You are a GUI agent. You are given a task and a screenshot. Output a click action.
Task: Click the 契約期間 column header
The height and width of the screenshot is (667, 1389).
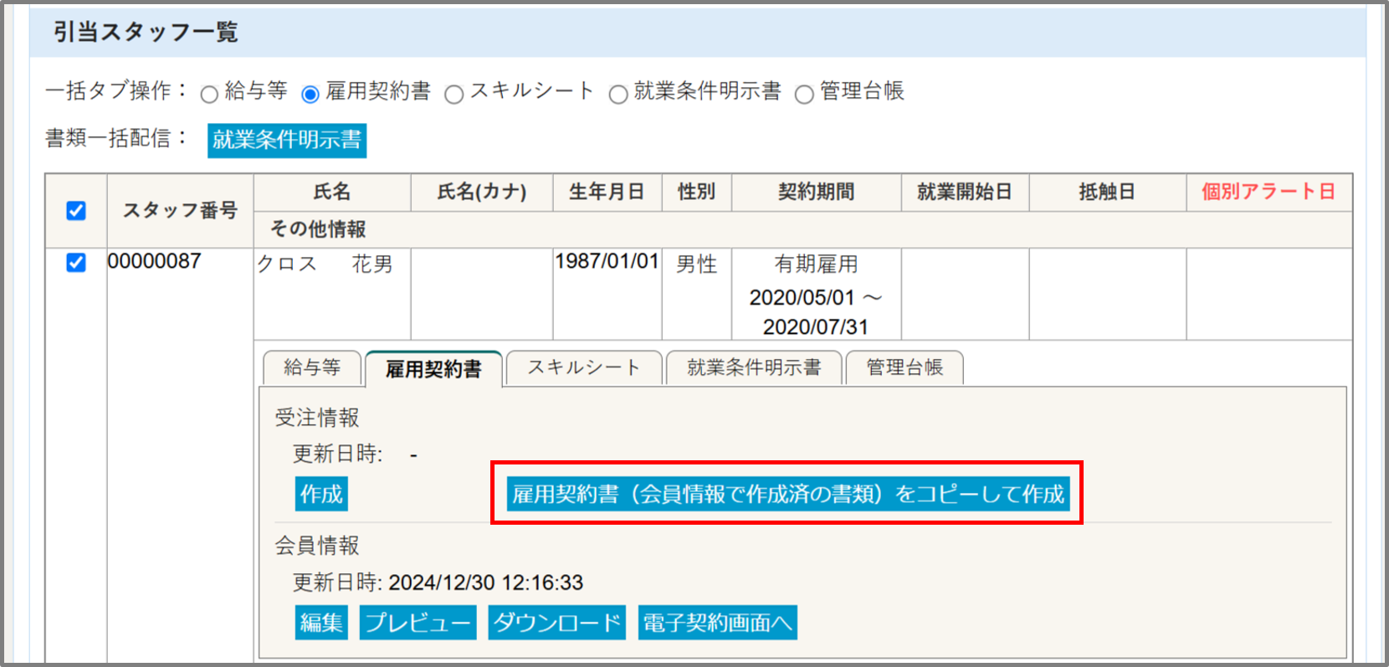tap(817, 192)
